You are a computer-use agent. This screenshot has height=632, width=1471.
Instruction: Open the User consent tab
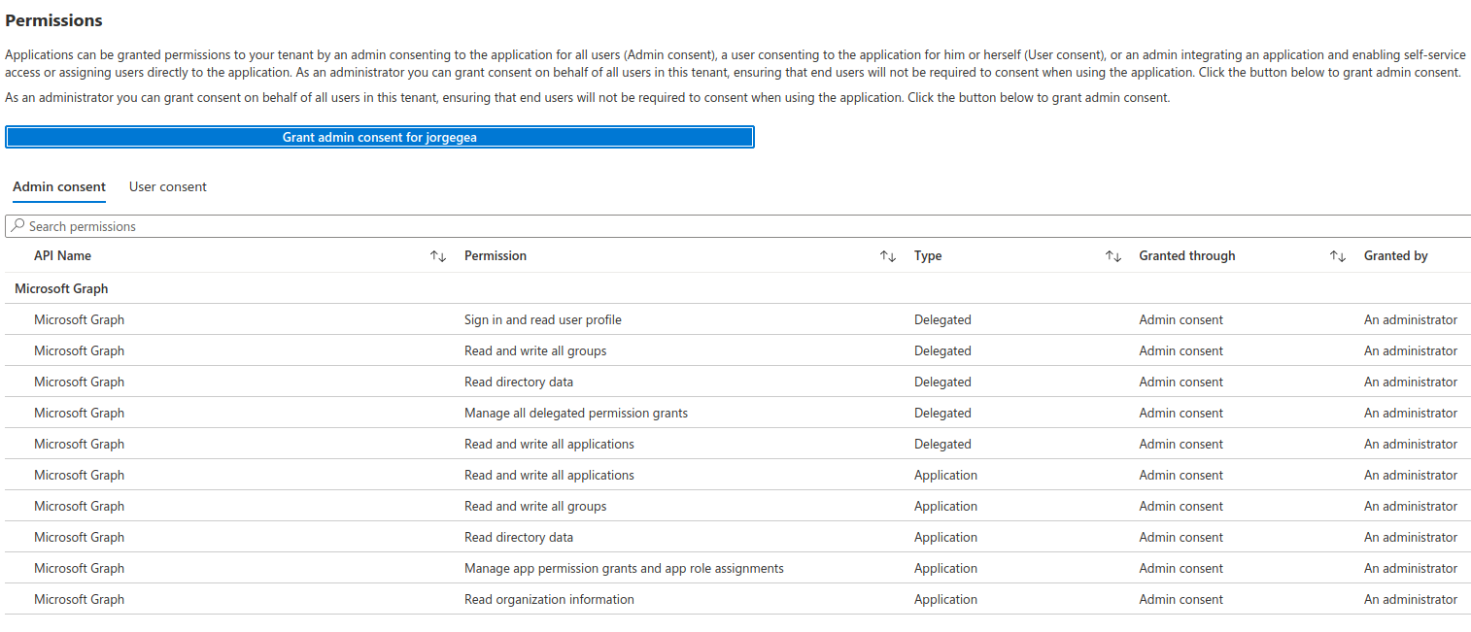168,186
